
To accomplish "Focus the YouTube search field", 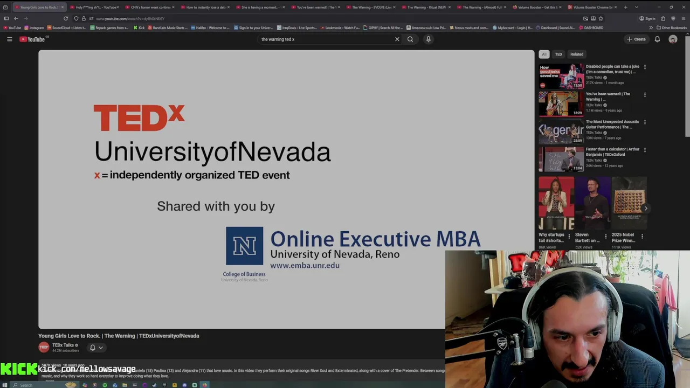I will (x=326, y=39).
